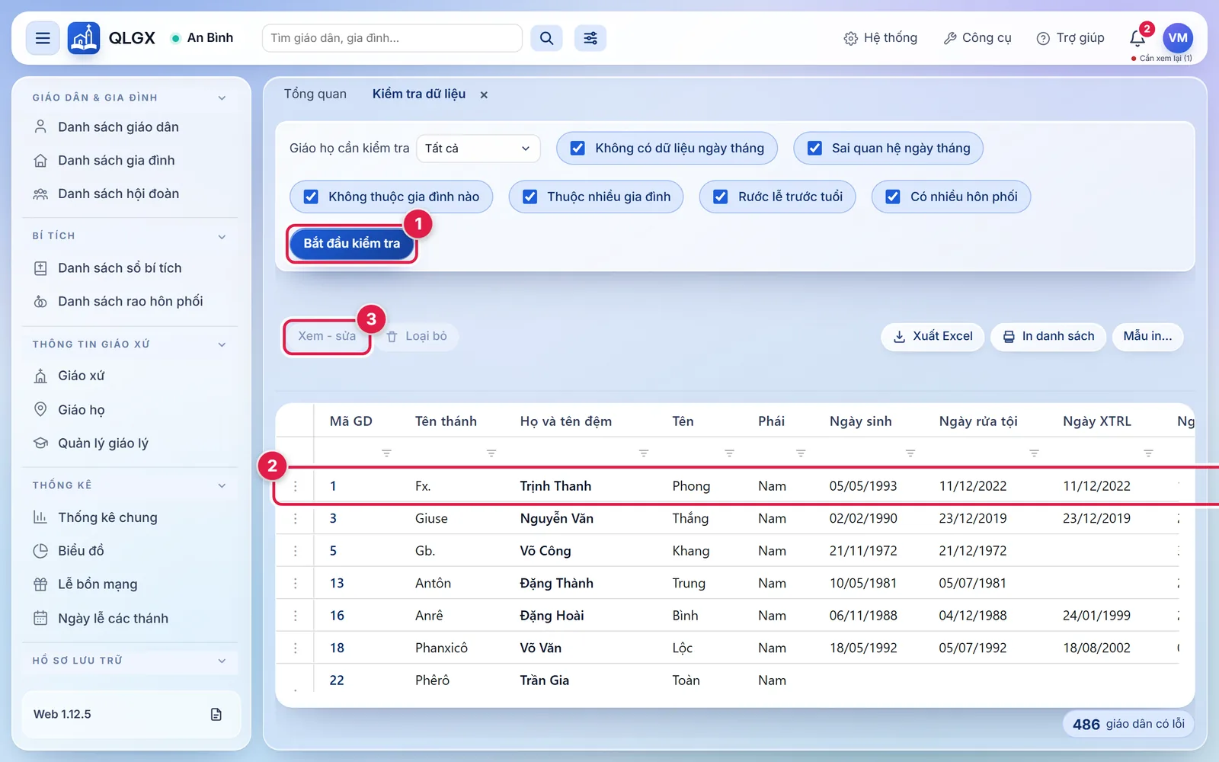This screenshot has width=1219, height=762.
Task: Open advanced search filter sliders icon
Action: 590,38
